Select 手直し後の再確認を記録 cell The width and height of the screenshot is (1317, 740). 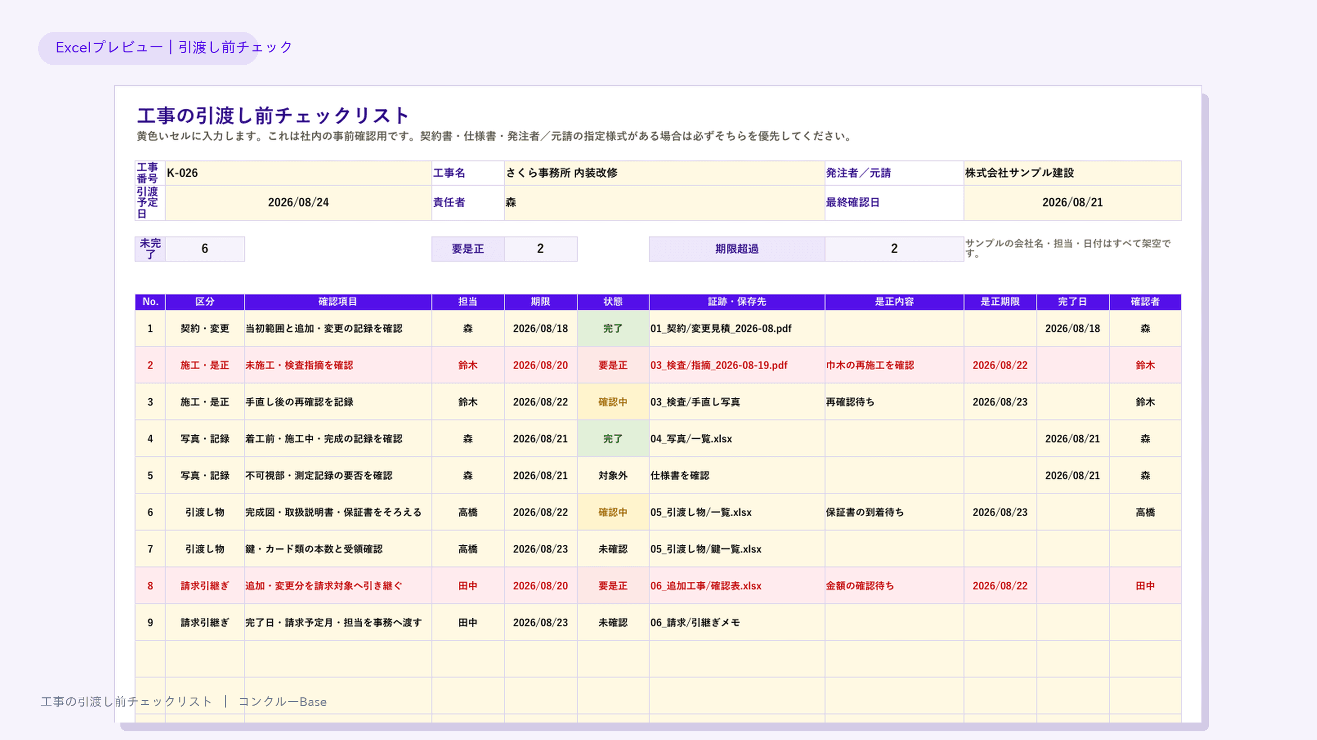click(337, 402)
